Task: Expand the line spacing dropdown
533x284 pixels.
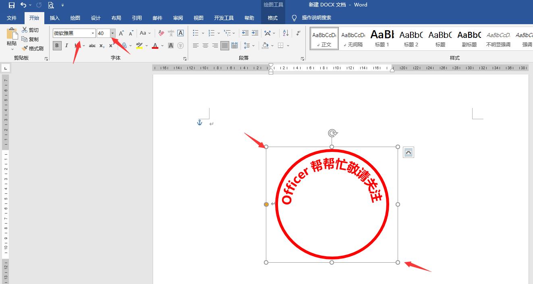Action: 254,46
